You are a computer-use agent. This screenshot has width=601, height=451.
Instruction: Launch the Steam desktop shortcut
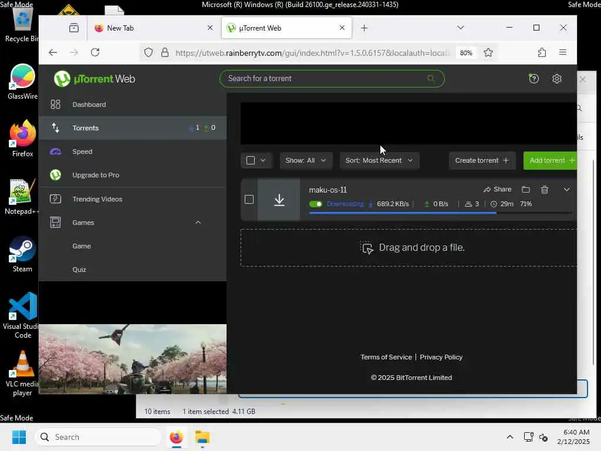[x=22, y=254]
